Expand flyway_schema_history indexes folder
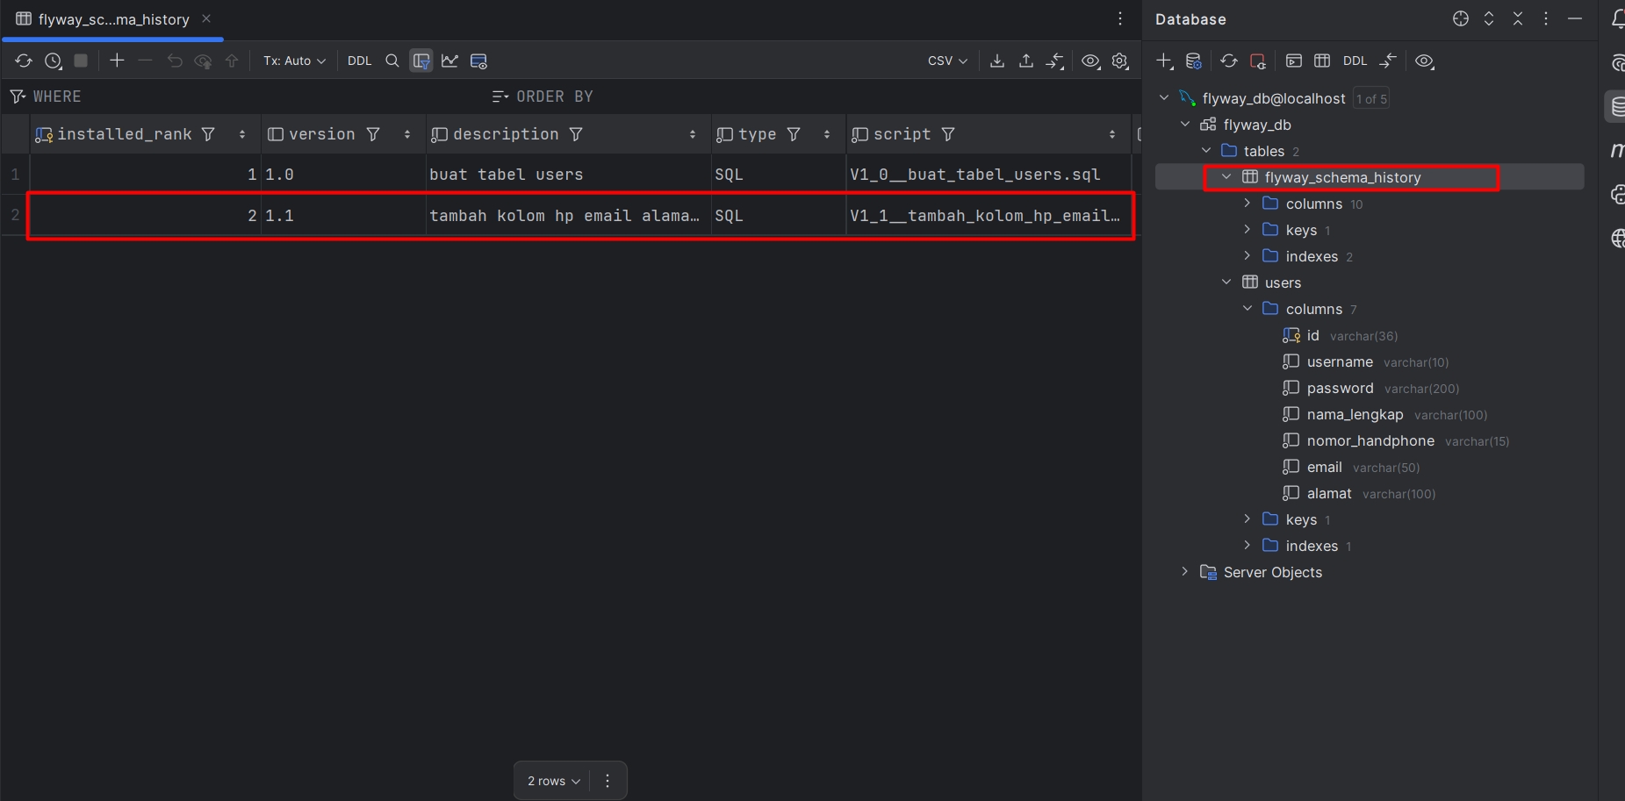The image size is (1625, 801). tap(1248, 256)
